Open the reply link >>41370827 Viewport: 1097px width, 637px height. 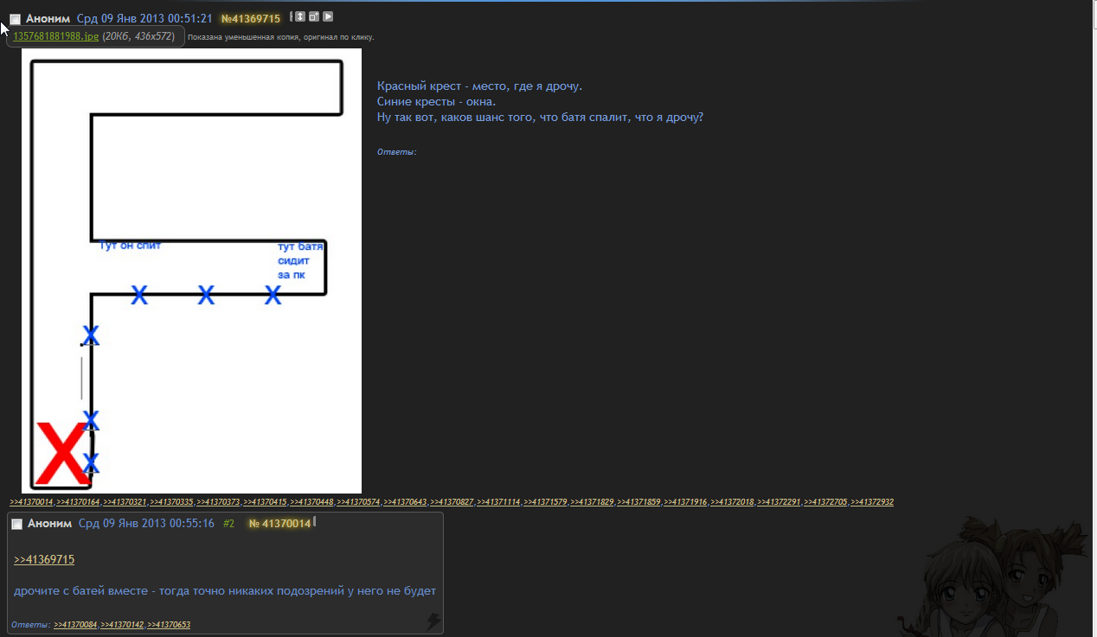(452, 502)
